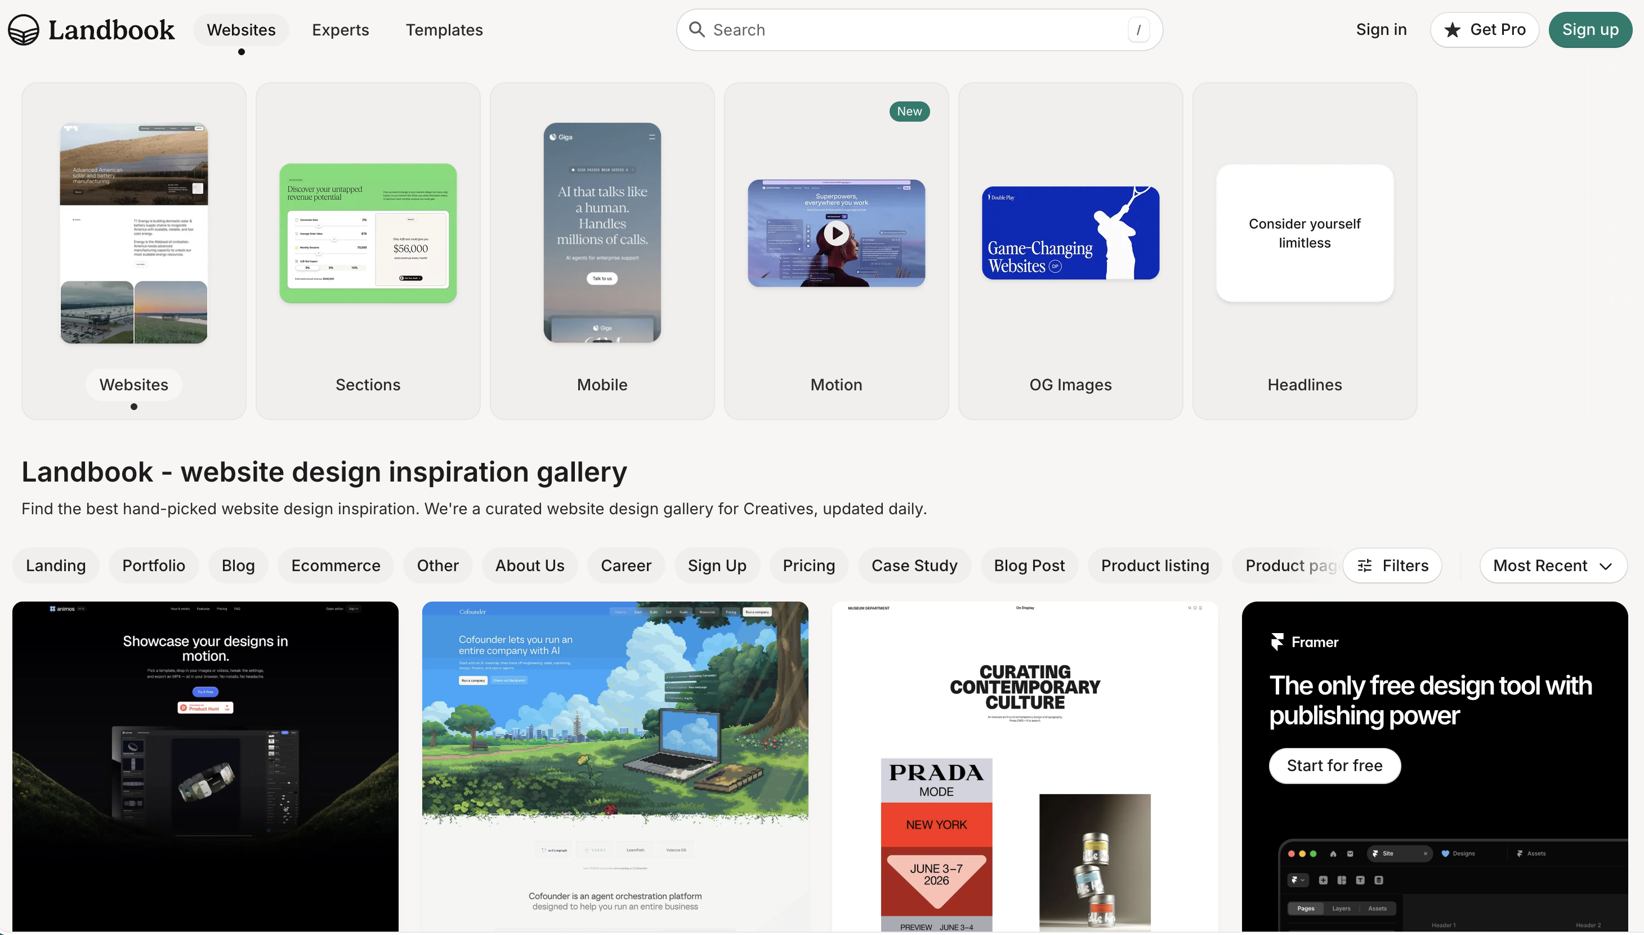Filter by Landing tag
Viewport: 1644px width, 935px height.
coord(56,565)
